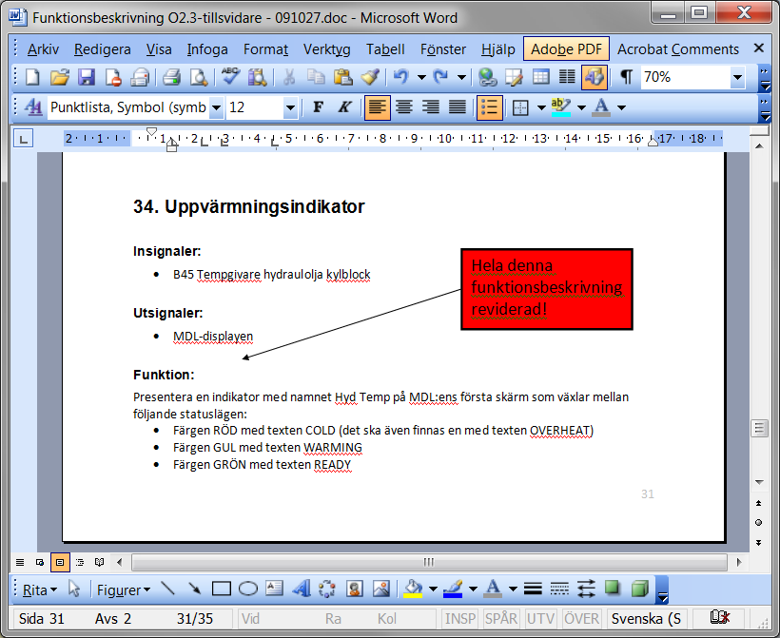The height and width of the screenshot is (638, 780).
Task: Click SPÅR track changes indicator
Action: [500, 619]
